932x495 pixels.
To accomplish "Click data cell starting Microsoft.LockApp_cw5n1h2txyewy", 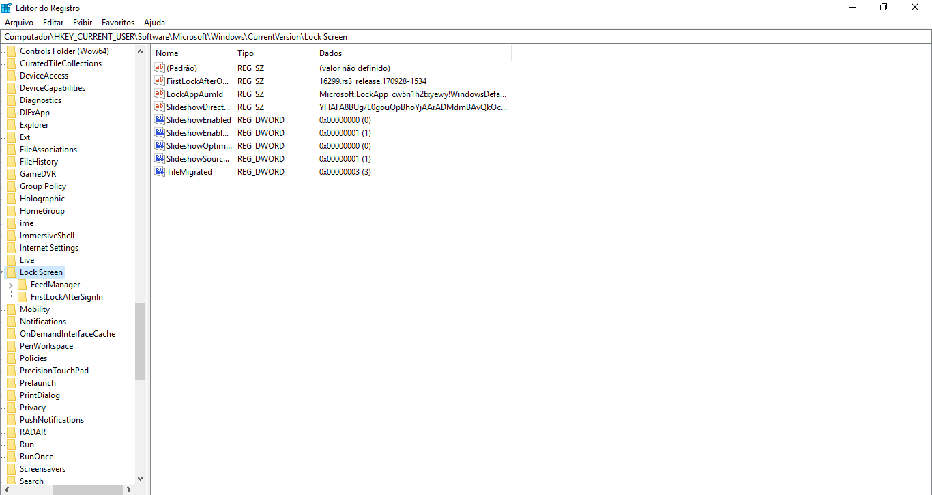I will [413, 94].
